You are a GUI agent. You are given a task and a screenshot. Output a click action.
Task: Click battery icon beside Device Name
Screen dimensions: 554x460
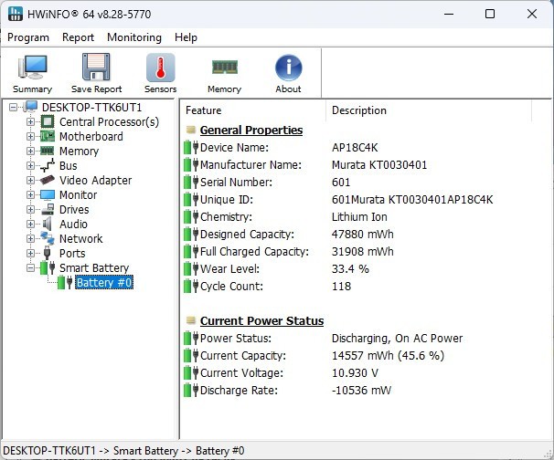[191, 147]
